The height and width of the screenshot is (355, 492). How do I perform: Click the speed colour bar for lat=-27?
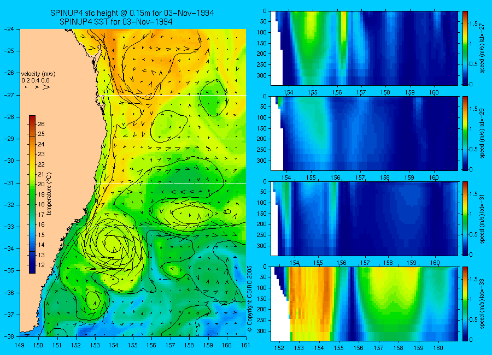click(x=465, y=48)
